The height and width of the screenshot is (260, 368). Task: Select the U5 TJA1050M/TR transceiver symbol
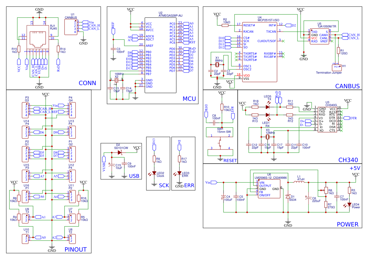[x=320, y=36]
